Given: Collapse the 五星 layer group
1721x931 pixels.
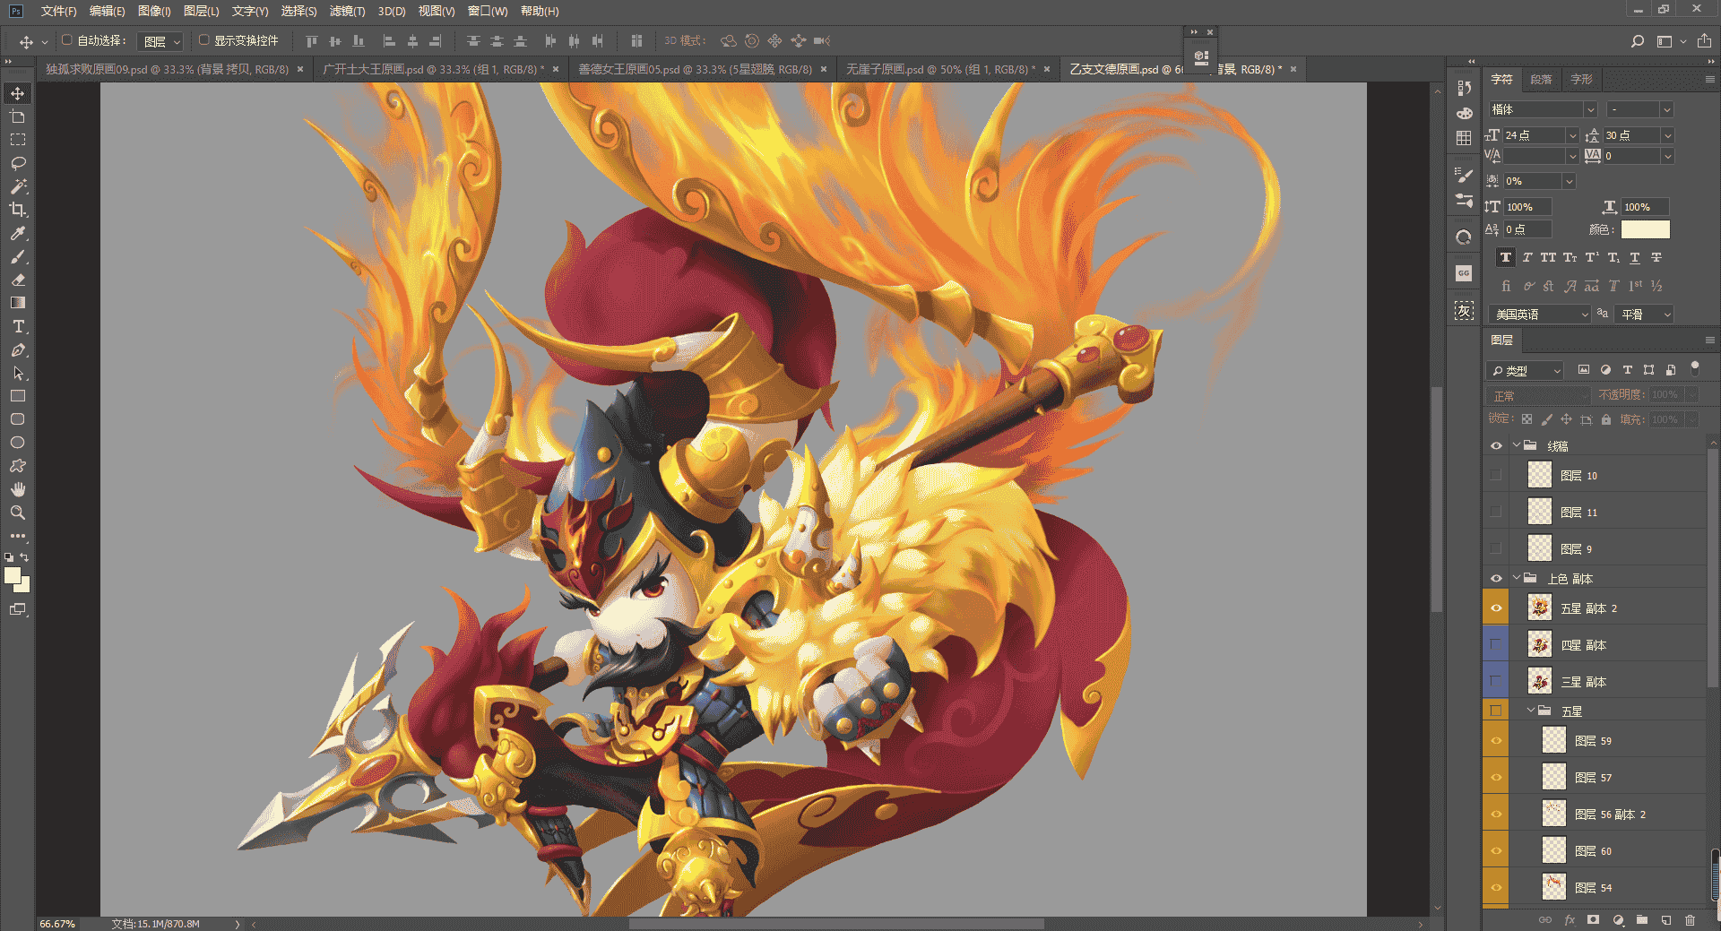Looking at the screenshot, I should tap(1531, 710).
